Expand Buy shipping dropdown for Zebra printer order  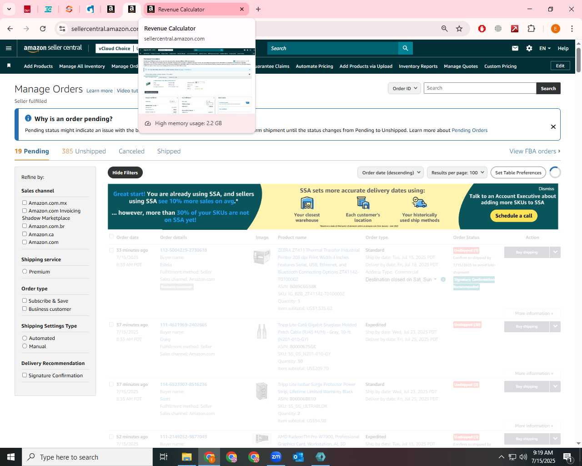point(555,252)
